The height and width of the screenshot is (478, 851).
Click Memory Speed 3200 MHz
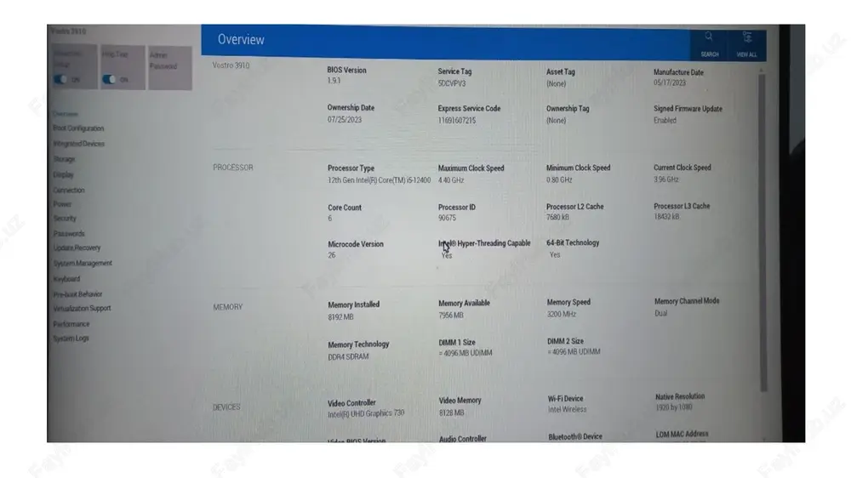point(561,314)
